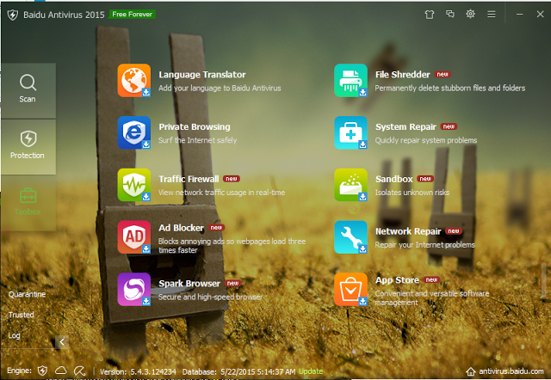
Task: Open the Quarantine list
Action: 27,294
